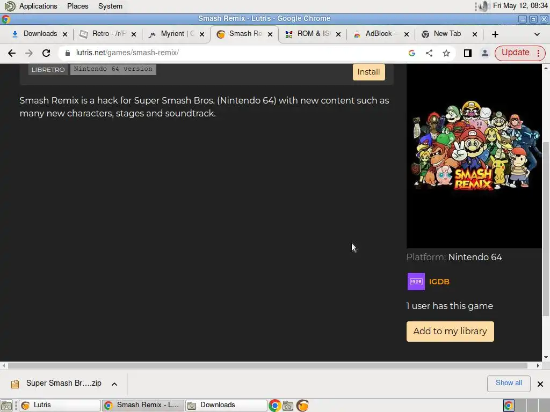Open the Places menu

point(77,6)
